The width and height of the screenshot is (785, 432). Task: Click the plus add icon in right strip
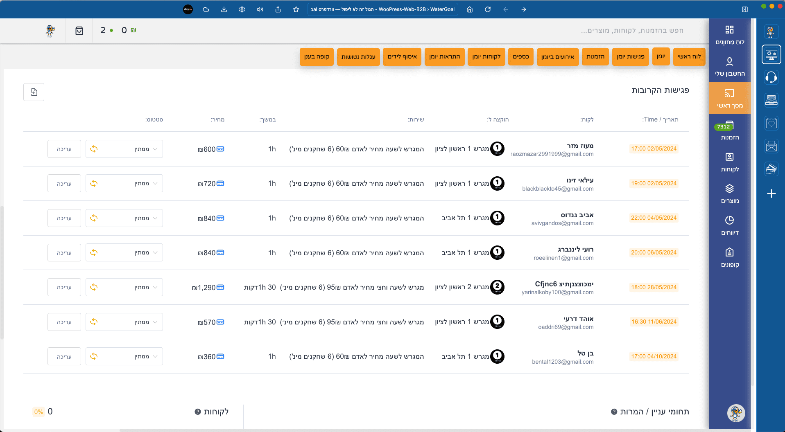tap(771, 193)
